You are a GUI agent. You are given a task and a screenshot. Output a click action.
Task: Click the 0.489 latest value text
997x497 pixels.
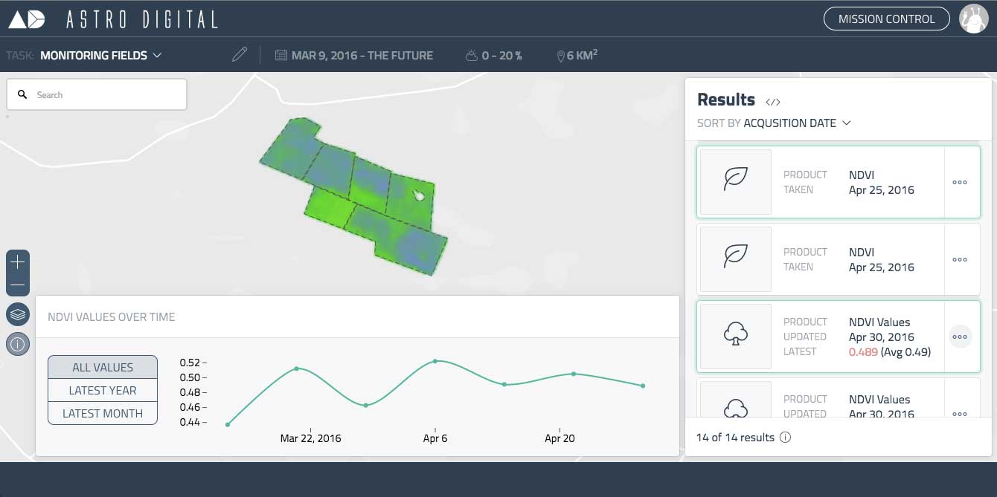(863, 351)
